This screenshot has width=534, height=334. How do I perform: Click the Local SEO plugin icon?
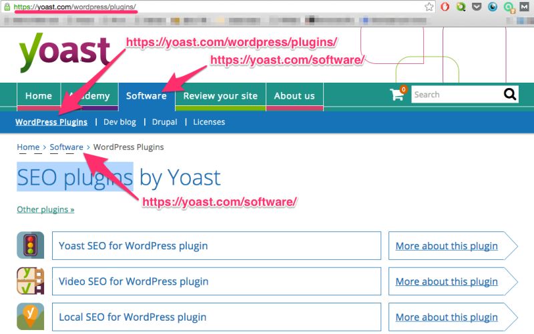(30, 316)
